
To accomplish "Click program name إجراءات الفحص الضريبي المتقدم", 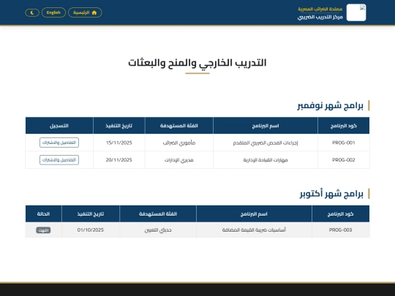I will click(266, 143).
